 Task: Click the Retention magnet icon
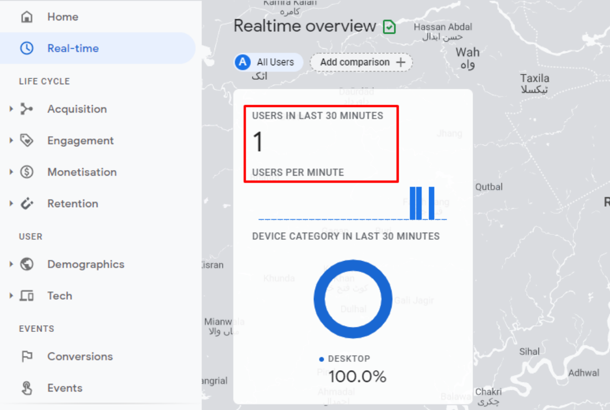click(x=27, y=203)
